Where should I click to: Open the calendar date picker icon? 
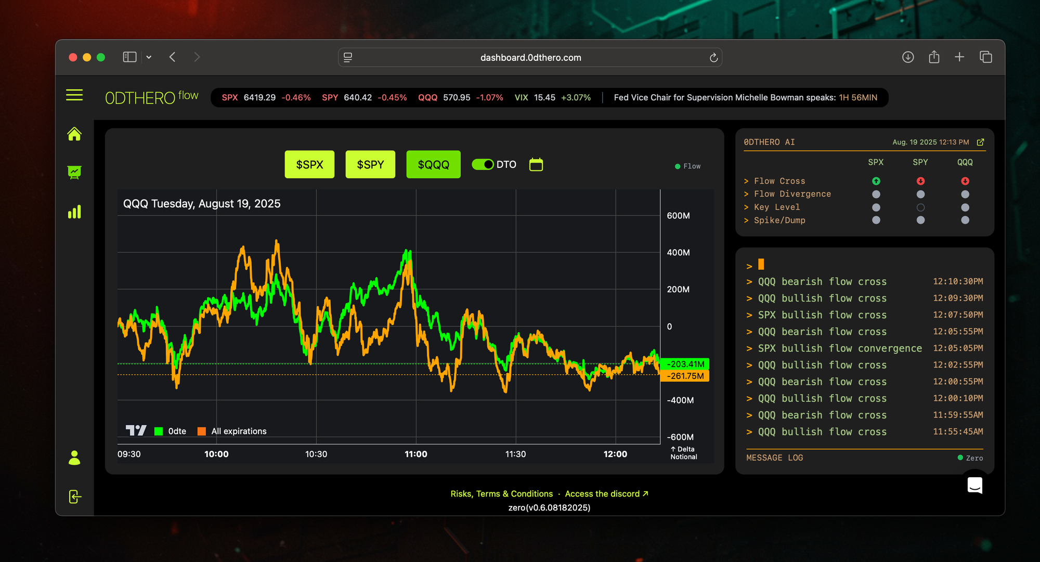click(536, 164)
